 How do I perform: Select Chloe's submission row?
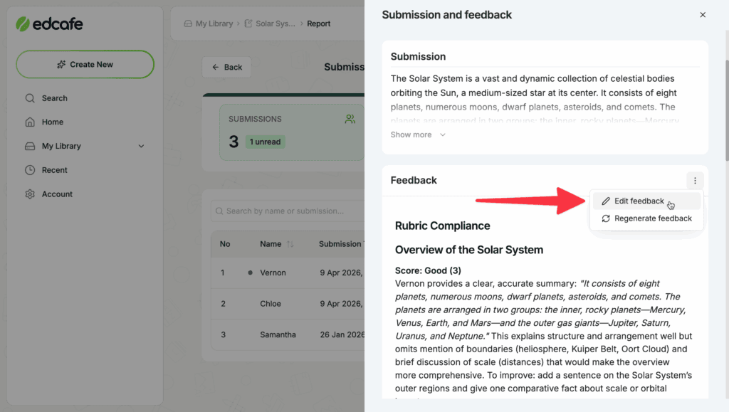click(x=271, y=304)
